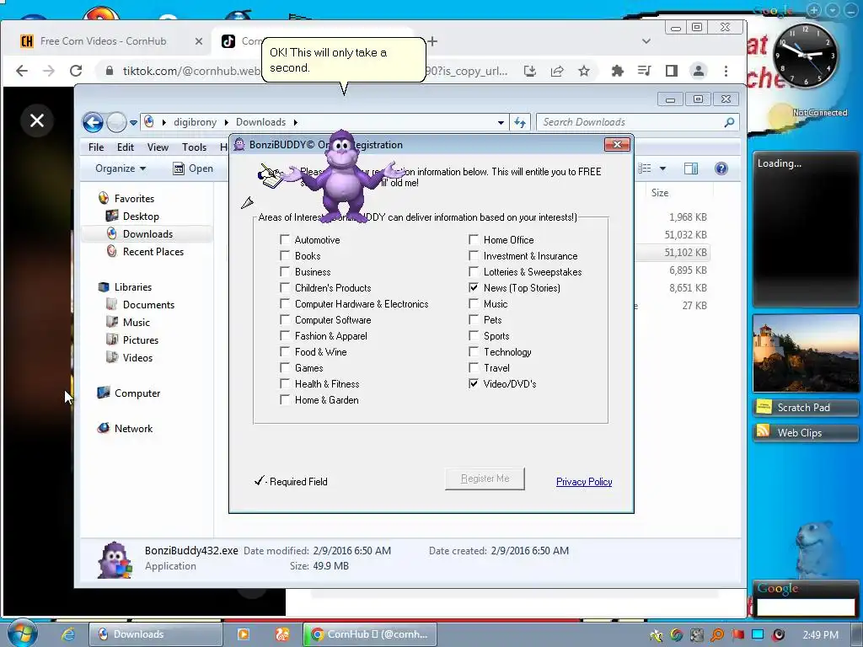Screen dimensions: 863x647
Task: Select Downloads in Favorites
Action: tap(147, 234)
